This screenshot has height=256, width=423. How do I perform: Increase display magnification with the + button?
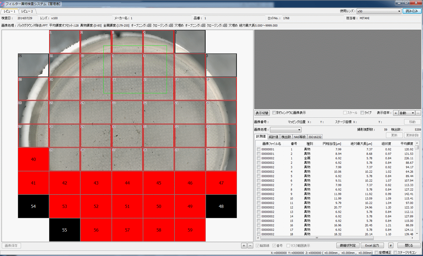pyautogui.click(x=396, y=113)
